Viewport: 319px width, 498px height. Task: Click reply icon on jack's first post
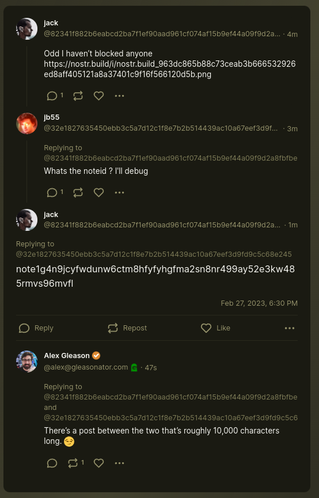52,96
